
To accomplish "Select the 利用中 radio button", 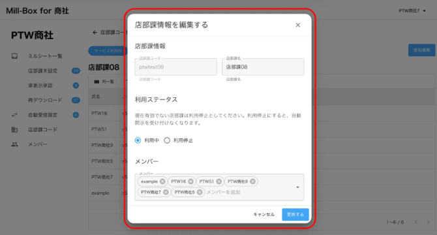I will [x=138, y=140].
